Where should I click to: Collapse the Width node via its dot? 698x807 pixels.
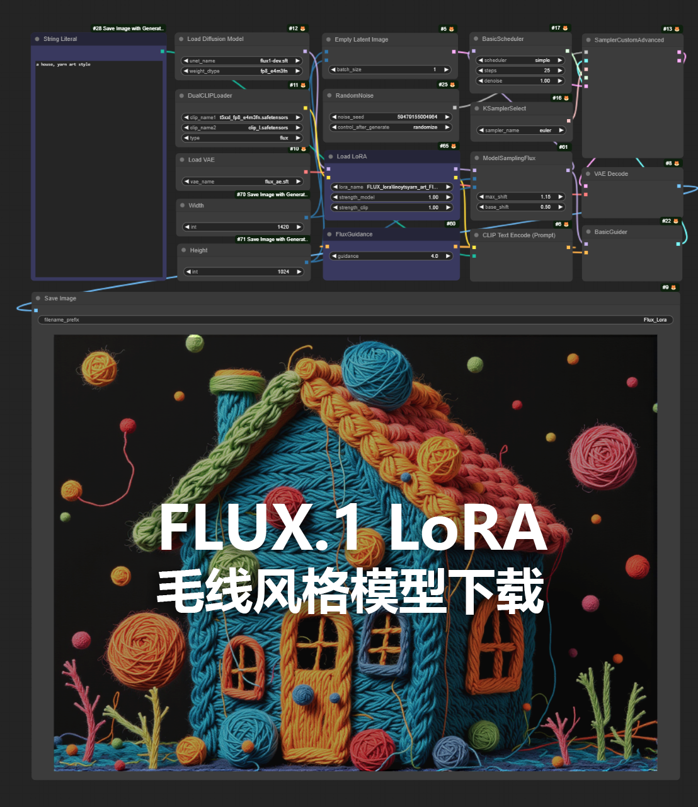click(x=183, y=206)
